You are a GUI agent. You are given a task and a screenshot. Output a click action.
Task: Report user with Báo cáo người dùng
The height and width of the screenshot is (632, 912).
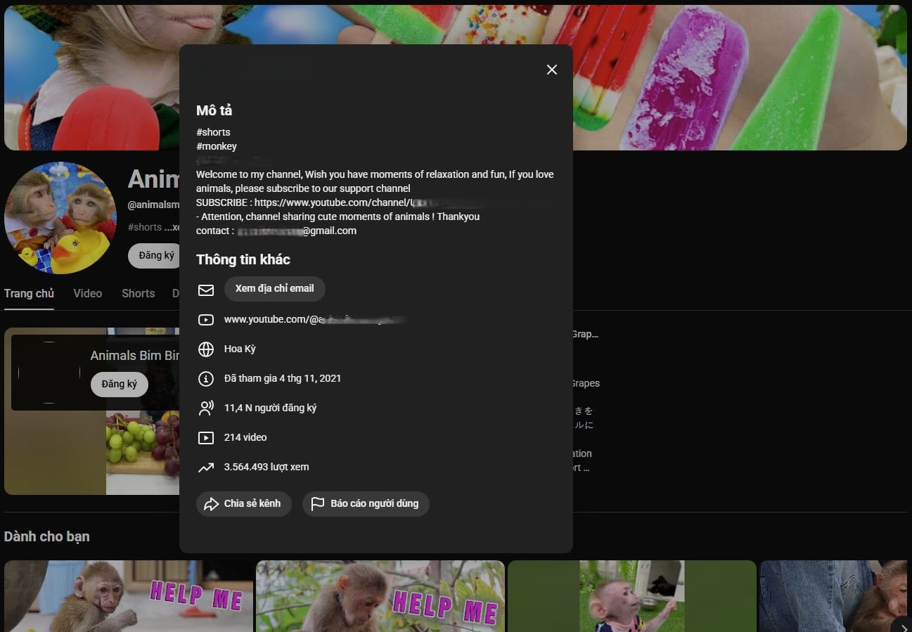coord(366,504)
